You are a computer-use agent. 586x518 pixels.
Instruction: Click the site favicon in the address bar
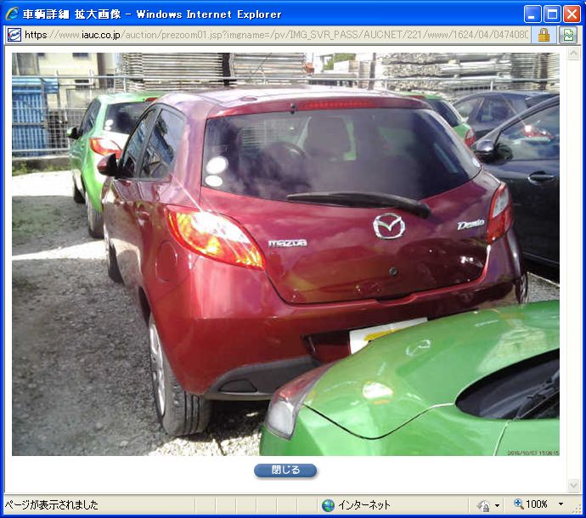pyautogui.click(x=14, y=35)
